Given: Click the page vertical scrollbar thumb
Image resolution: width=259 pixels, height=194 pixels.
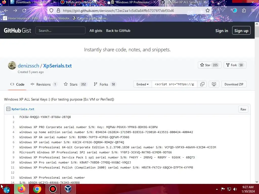Looking at the screenshot, I should click(257, 32).
